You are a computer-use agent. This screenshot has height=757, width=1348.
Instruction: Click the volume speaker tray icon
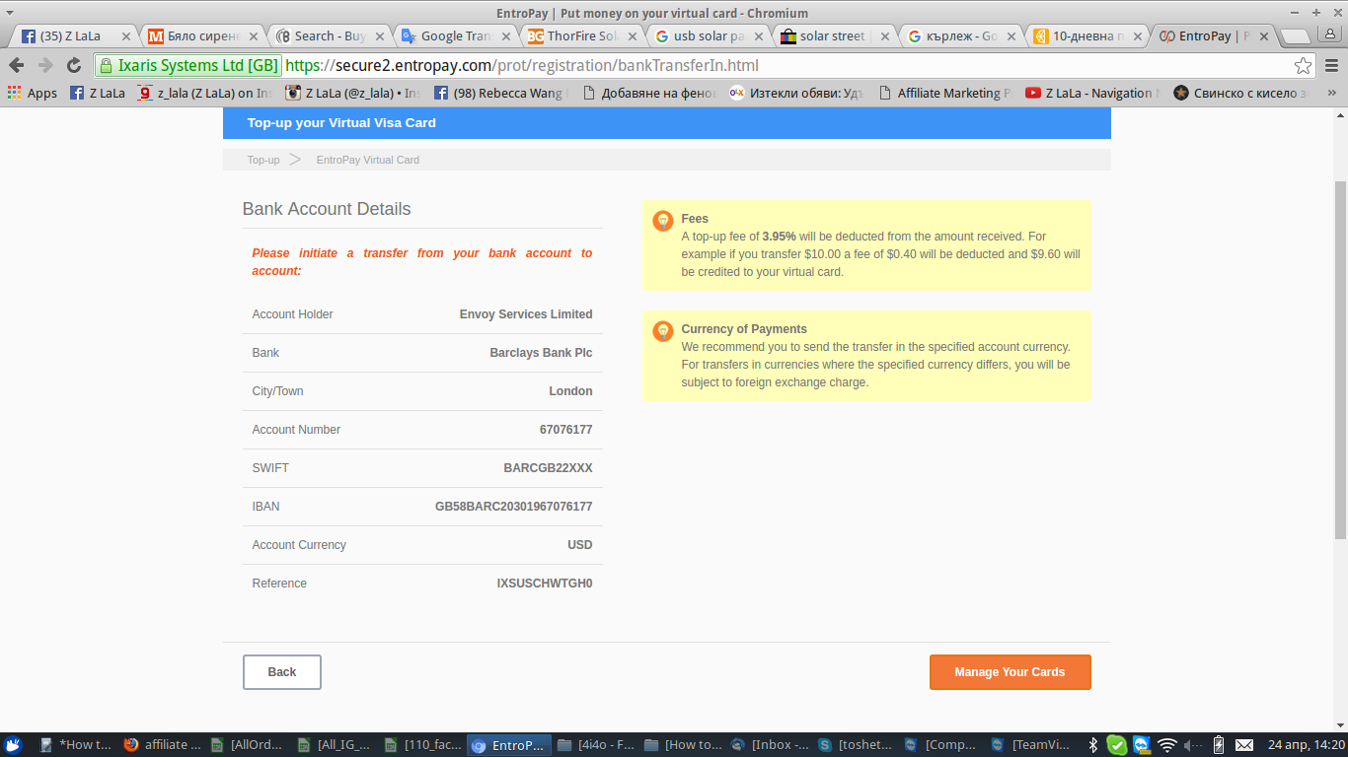coord(1192,745)
